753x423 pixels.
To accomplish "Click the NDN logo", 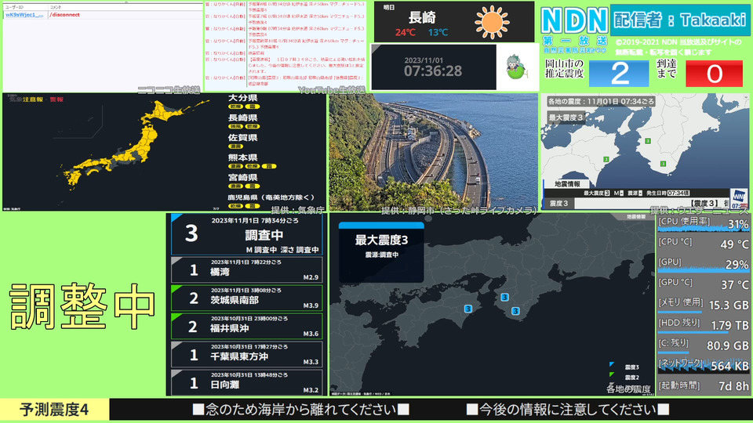I will pos(574,20).
